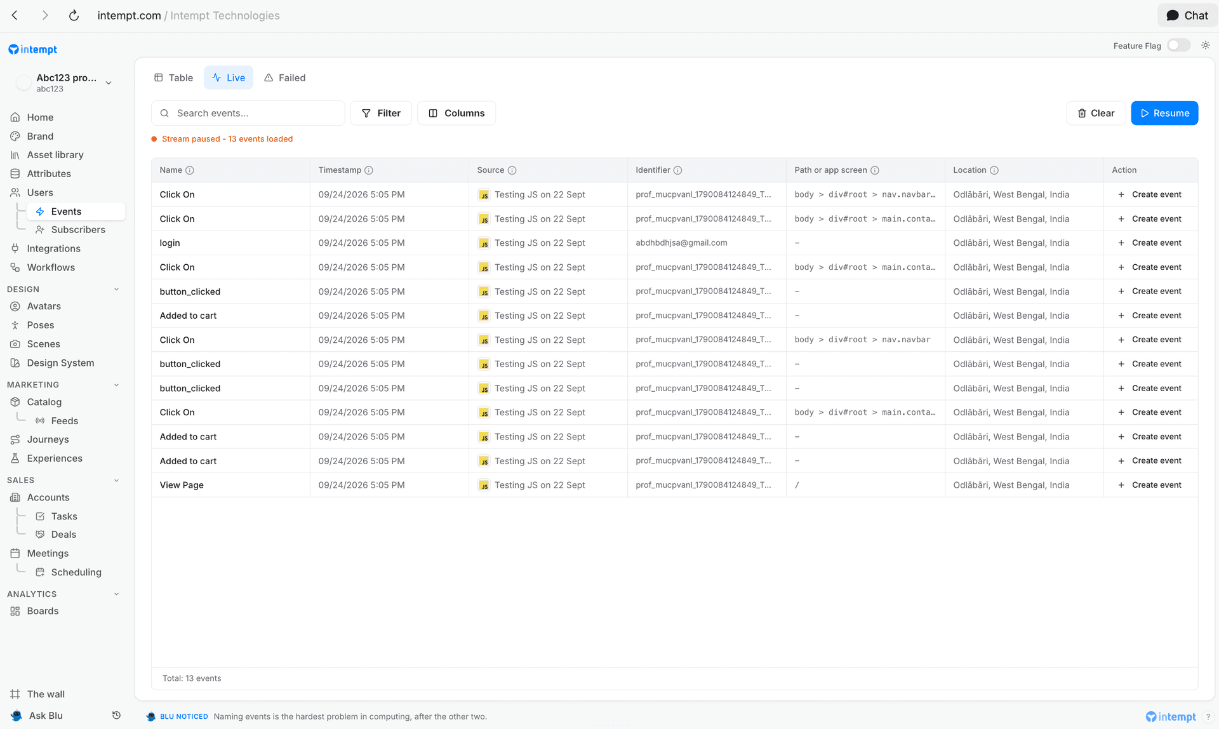Show info for Source column
Image resolution: width=1219 pixels, height=729 pixels.
(x=512, y=171)
